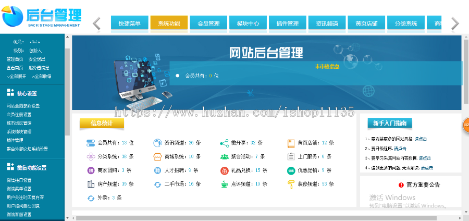Click the 黄页店铺 book icon

(291, 143)
